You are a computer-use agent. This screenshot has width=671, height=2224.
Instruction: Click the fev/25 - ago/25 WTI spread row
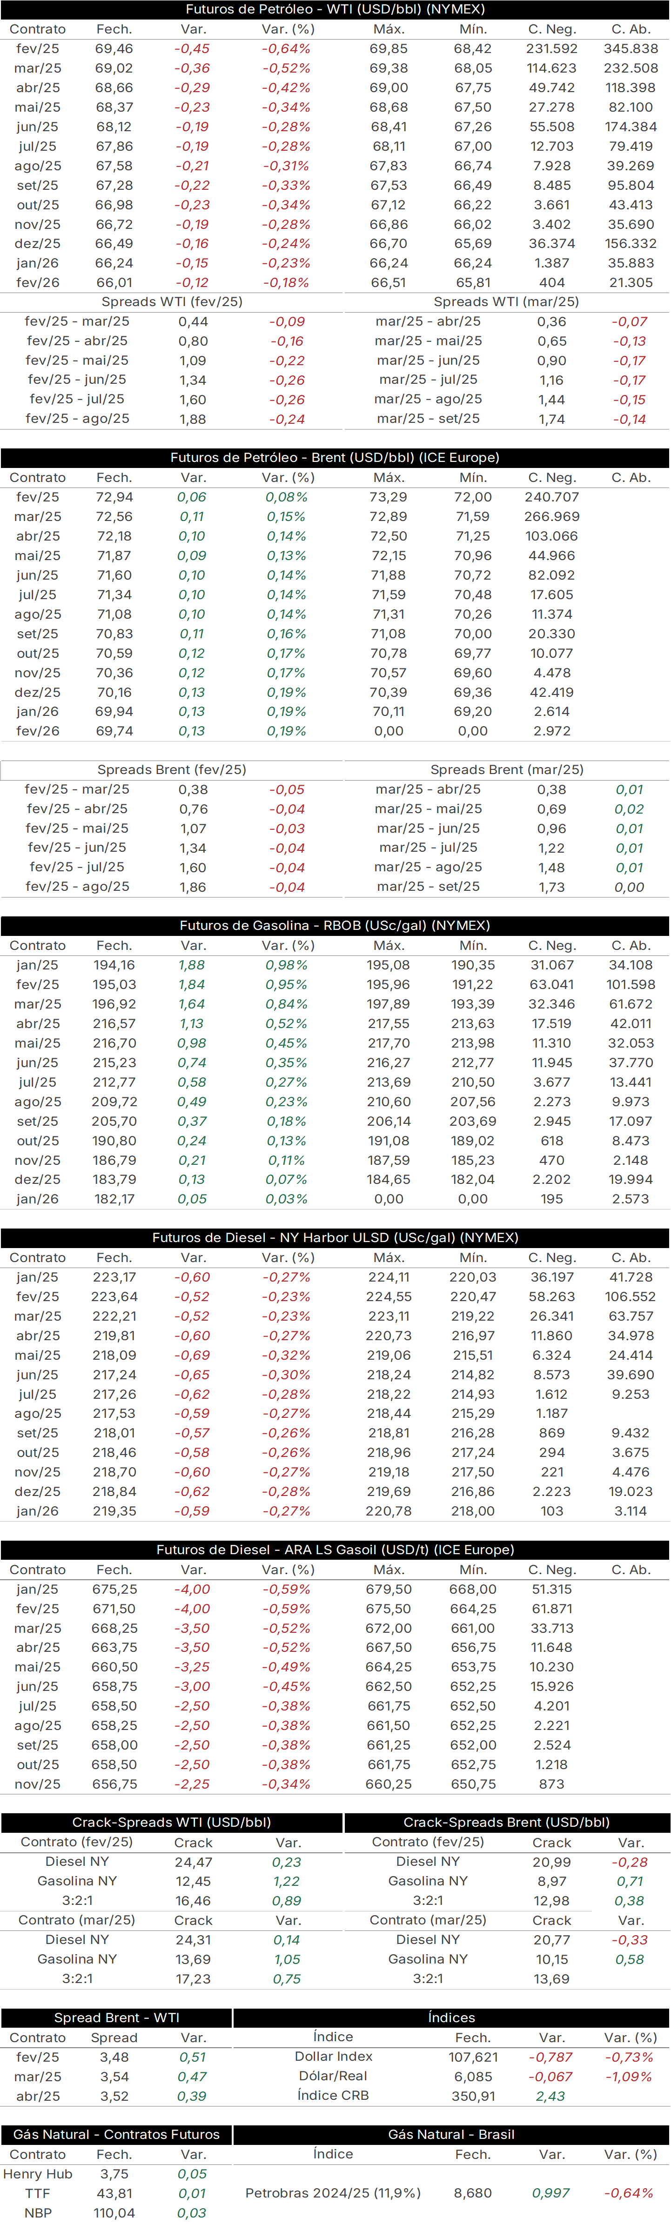pyautogui.click(x=172, y=419)
